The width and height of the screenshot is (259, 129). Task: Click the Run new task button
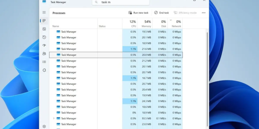[138, 13]
